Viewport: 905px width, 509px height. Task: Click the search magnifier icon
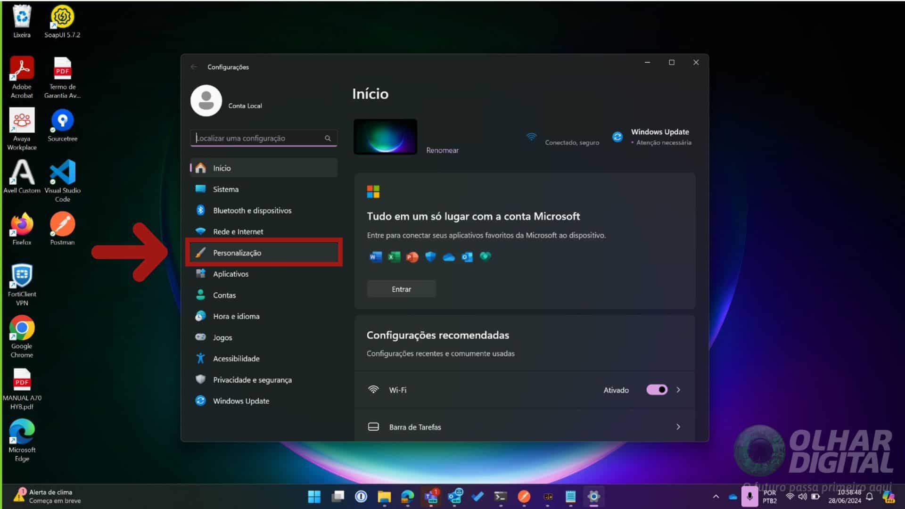(328, 138)
